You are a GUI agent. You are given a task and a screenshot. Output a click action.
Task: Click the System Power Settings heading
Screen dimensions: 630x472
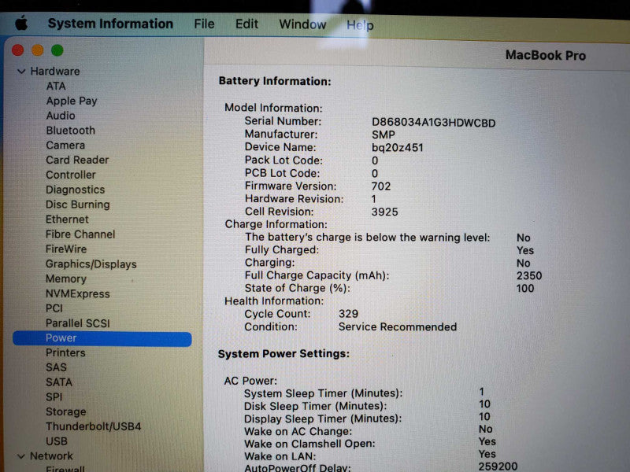[x=283, y=354]
